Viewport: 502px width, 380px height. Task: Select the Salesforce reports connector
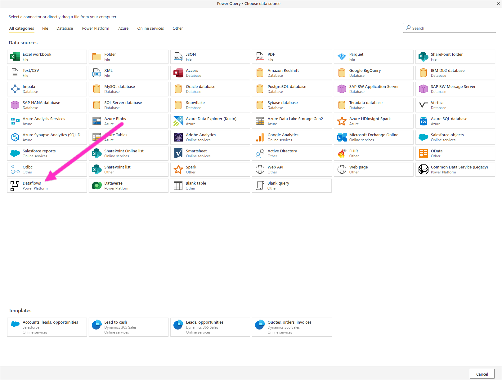[x=47, y=153]
